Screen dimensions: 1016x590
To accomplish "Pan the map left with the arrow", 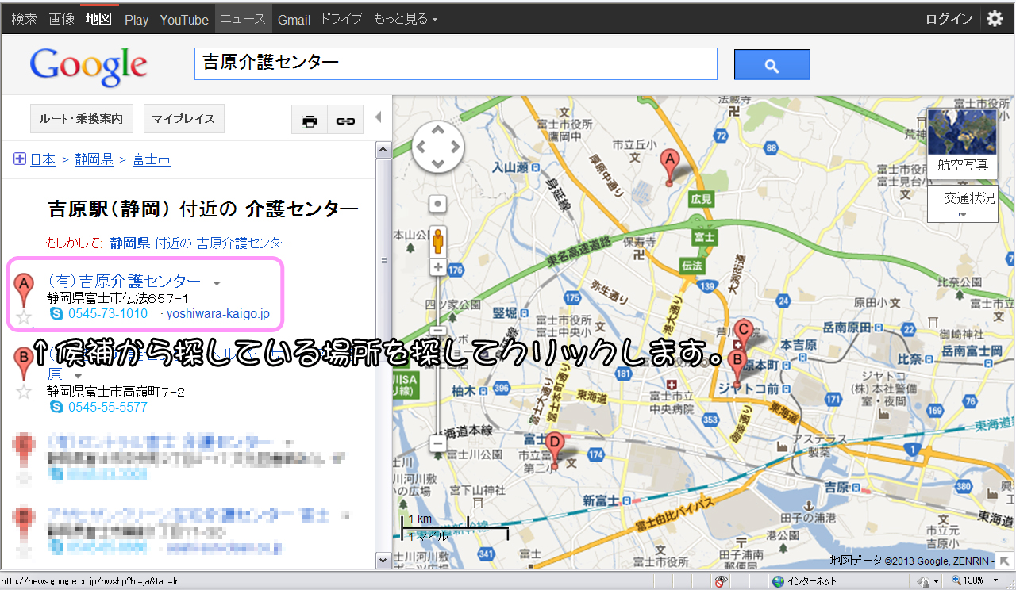I will (421, 147).
